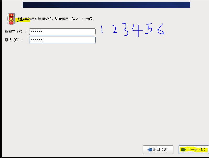The image size is (209, 158).
Task: Click the dark blue header banner
Action: point(106,5)
